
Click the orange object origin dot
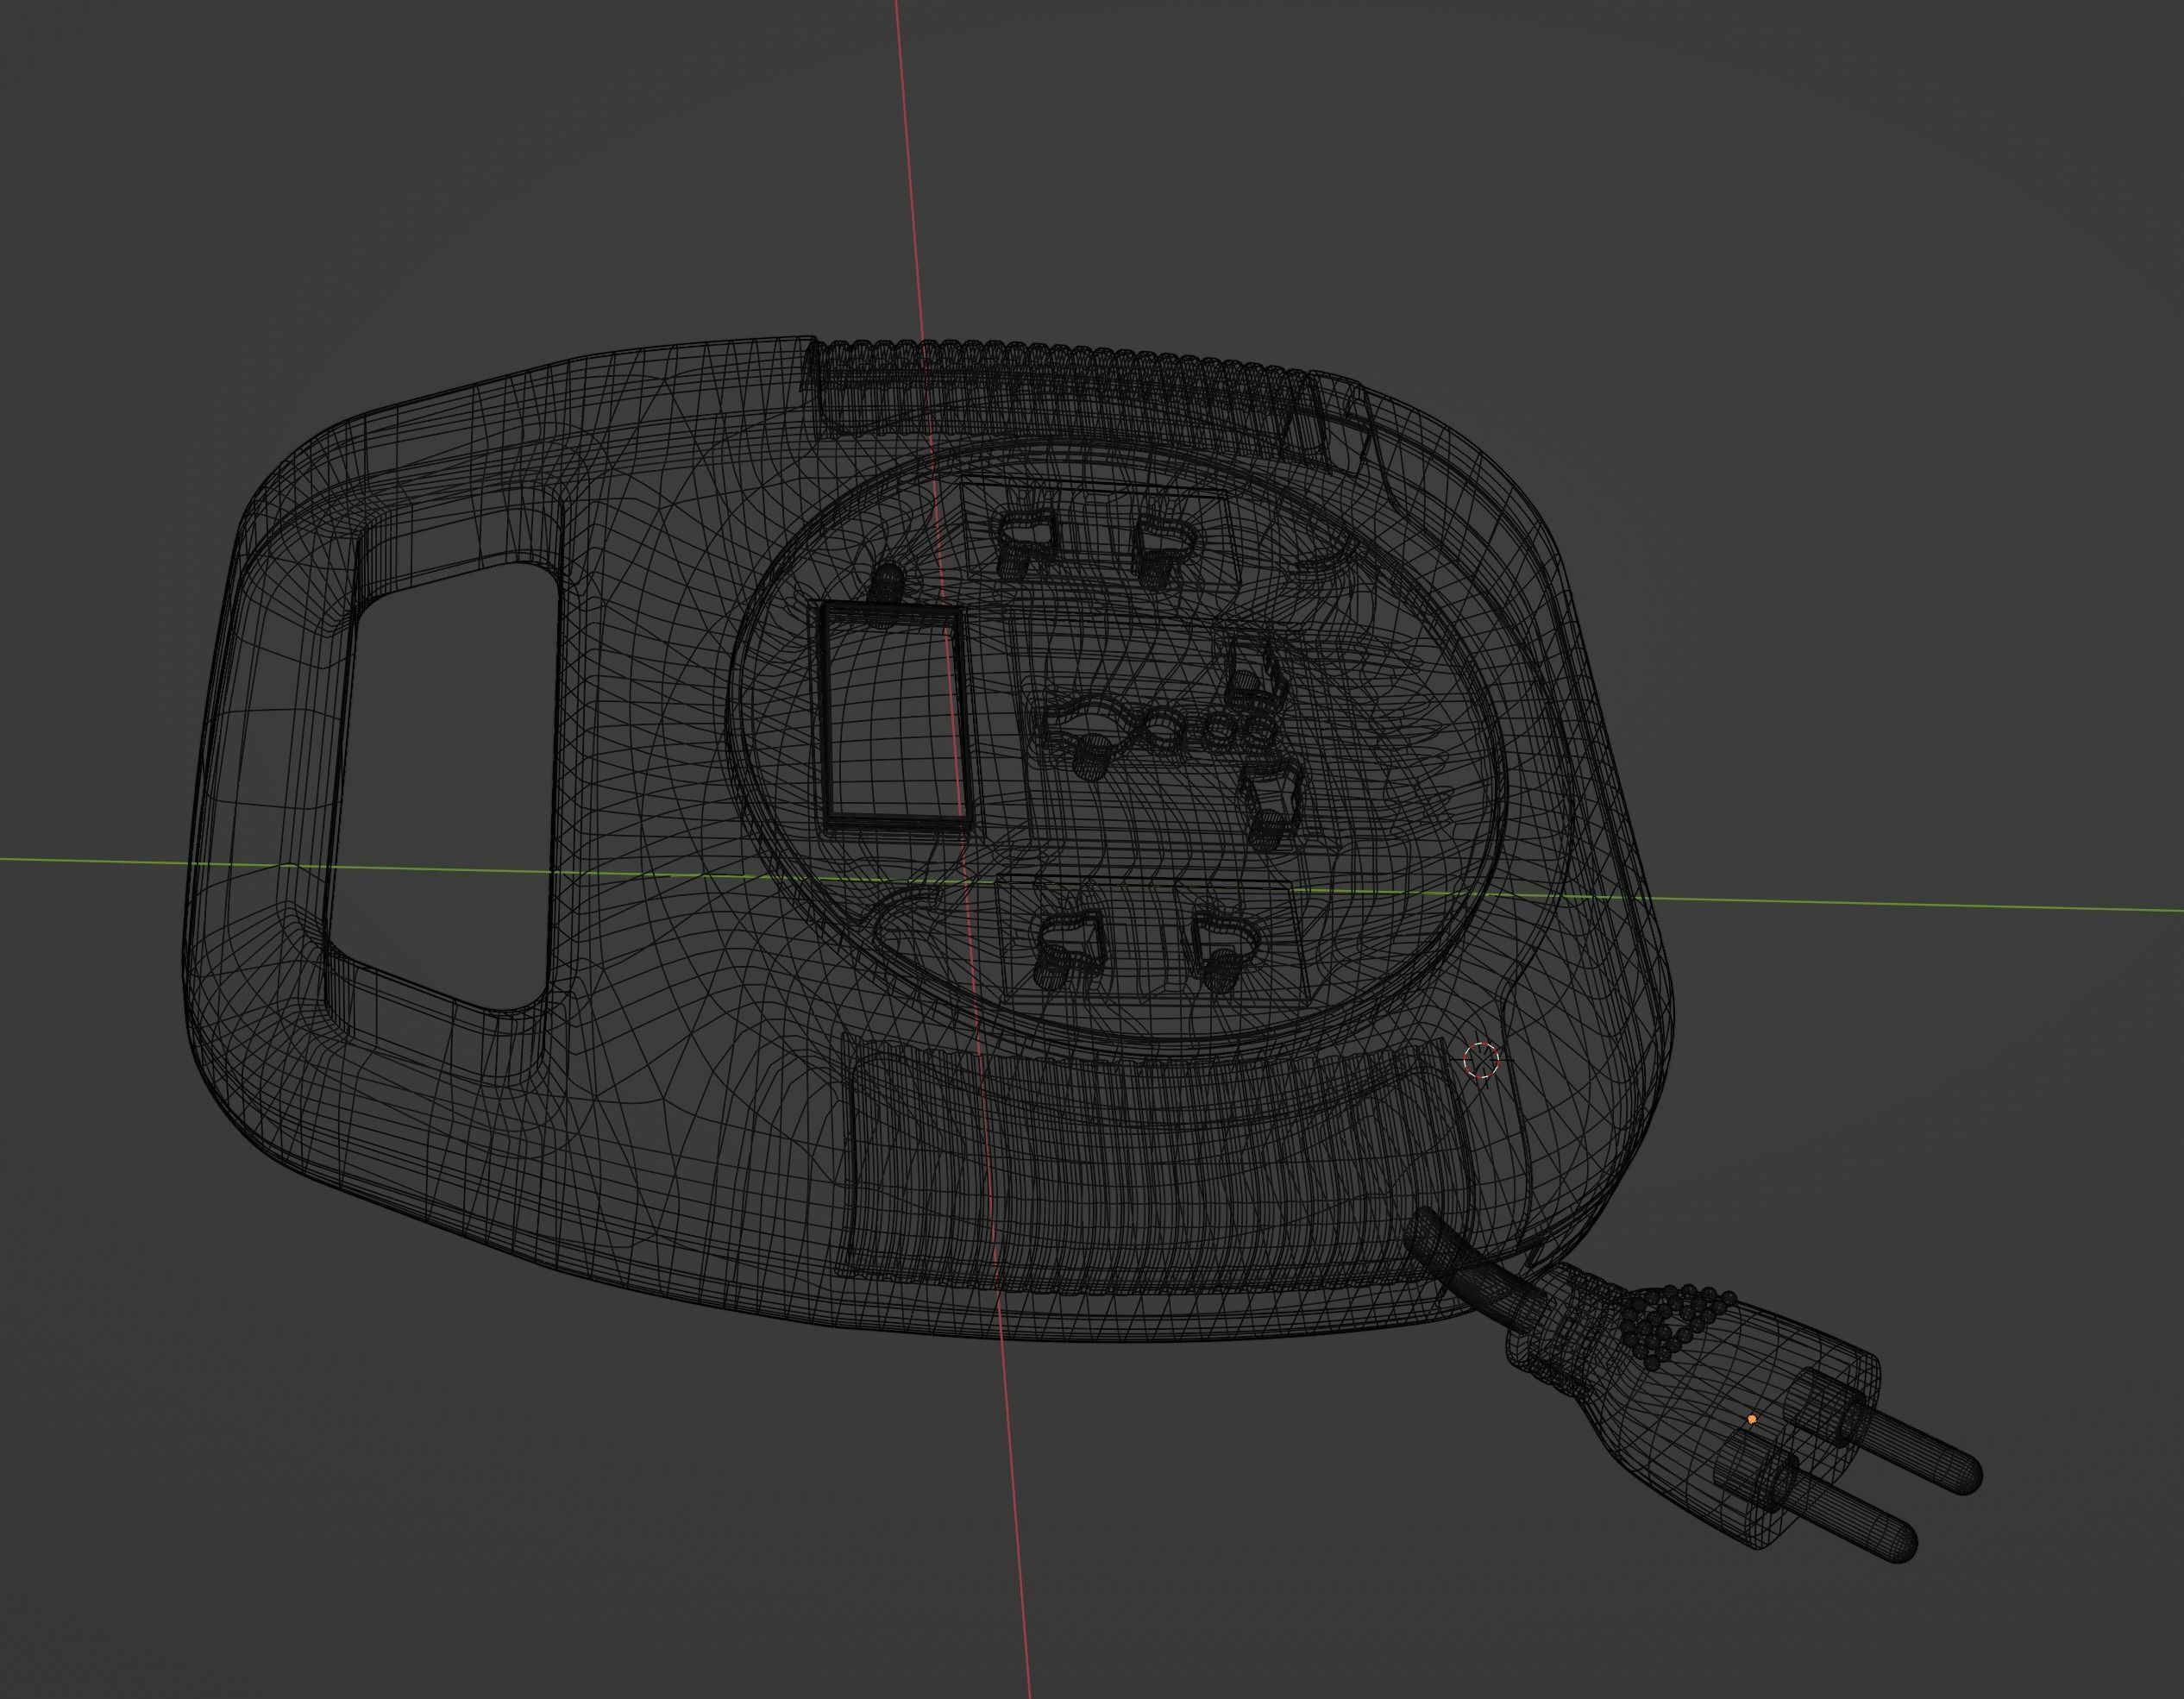(1751, 1419)
